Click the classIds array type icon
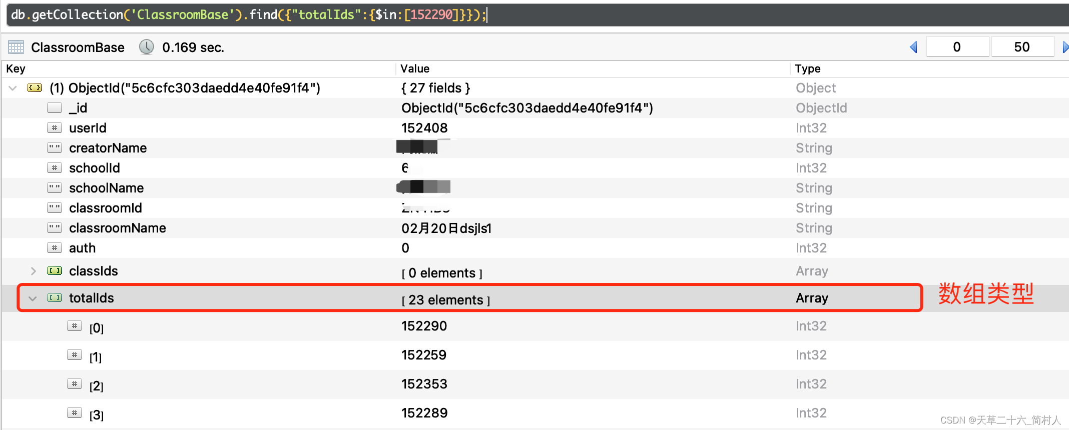 point(55,270)
